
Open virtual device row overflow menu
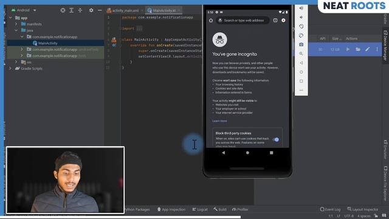377,49
